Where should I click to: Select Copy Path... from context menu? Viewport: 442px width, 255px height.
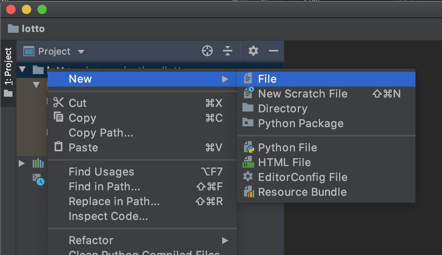pyautogui.click(x=101, y=133)
